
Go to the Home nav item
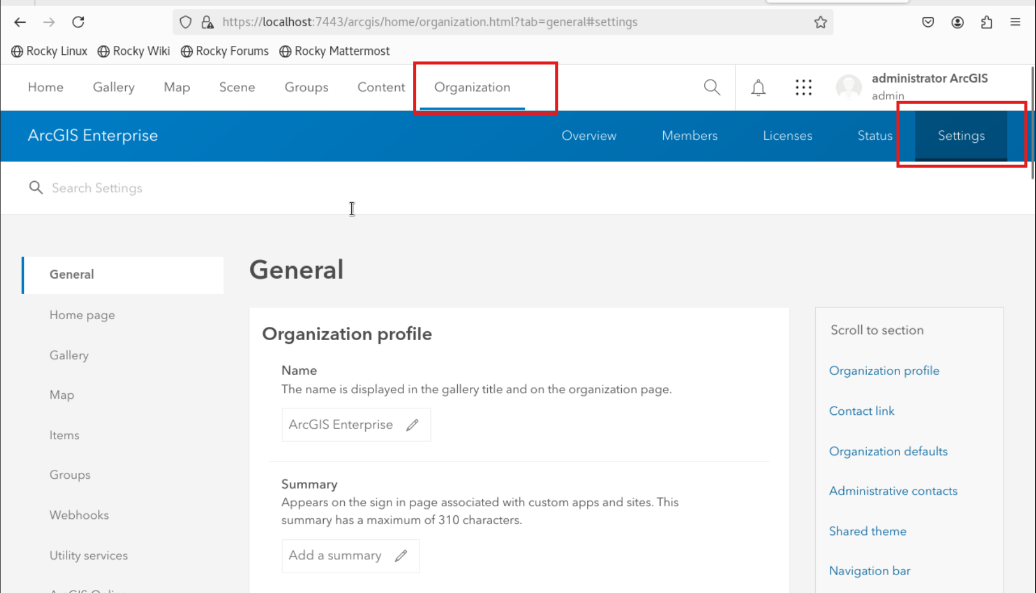(45, 87)
